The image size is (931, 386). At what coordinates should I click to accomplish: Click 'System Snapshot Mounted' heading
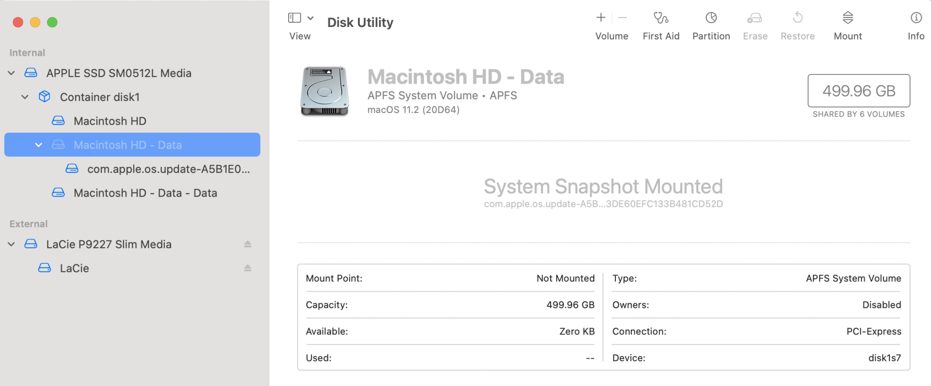(603, 186)
